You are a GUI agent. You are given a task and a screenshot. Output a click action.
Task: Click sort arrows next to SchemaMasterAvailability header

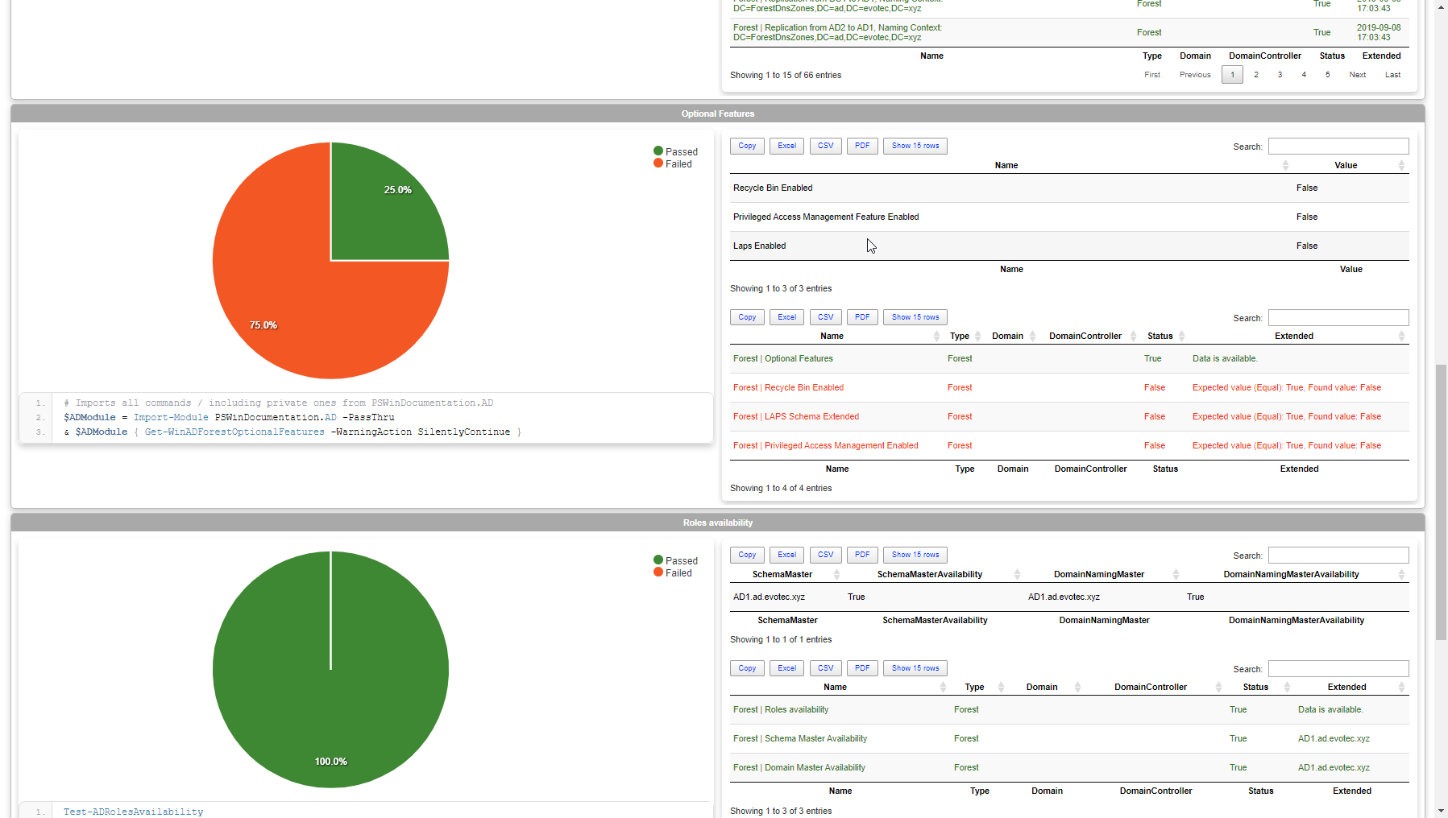1017,574
